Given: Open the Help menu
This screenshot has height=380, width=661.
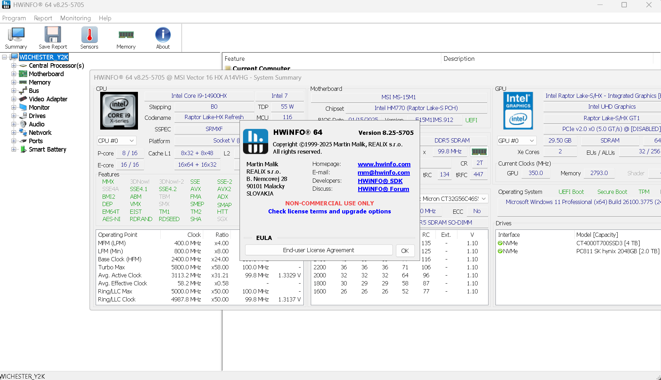Looking at the screenshot, I should pos(105,18).
